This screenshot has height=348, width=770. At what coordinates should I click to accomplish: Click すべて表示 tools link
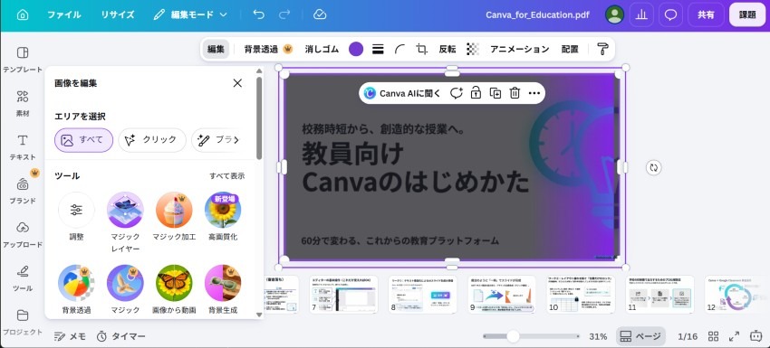click(226, 176)
